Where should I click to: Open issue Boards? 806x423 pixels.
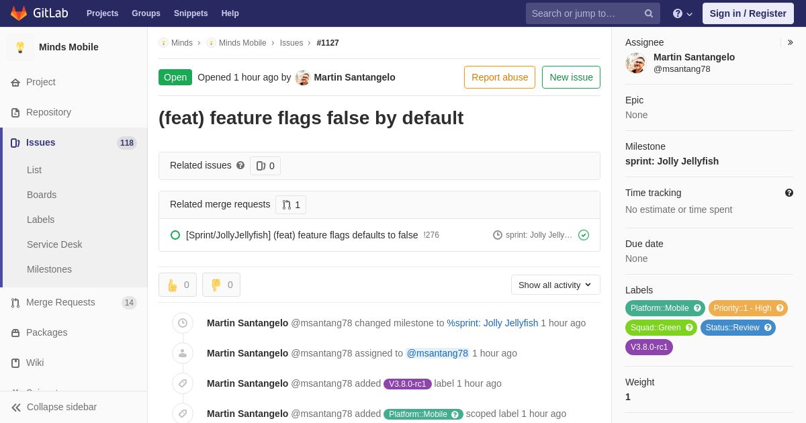pos(42,195)
